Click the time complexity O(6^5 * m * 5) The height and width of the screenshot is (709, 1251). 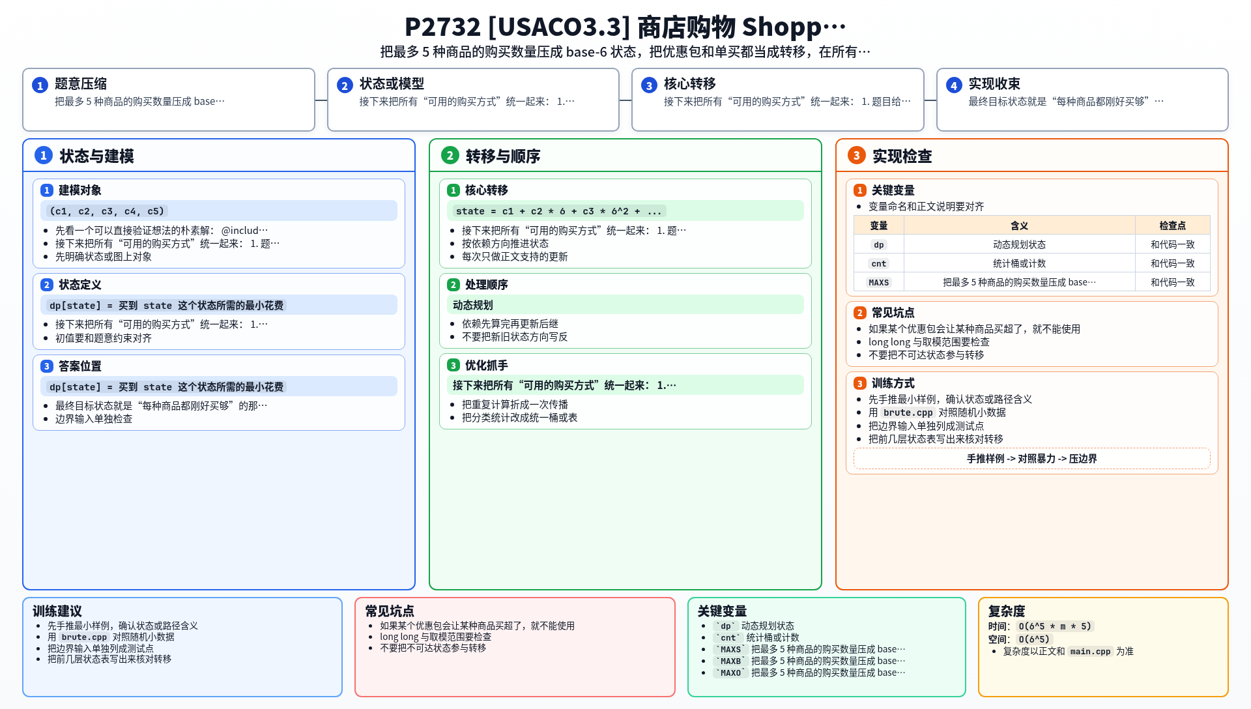tap(1054, 627)
